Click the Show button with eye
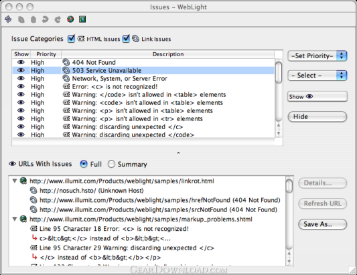This screenshot has height=275, width=357. point(317,96)
